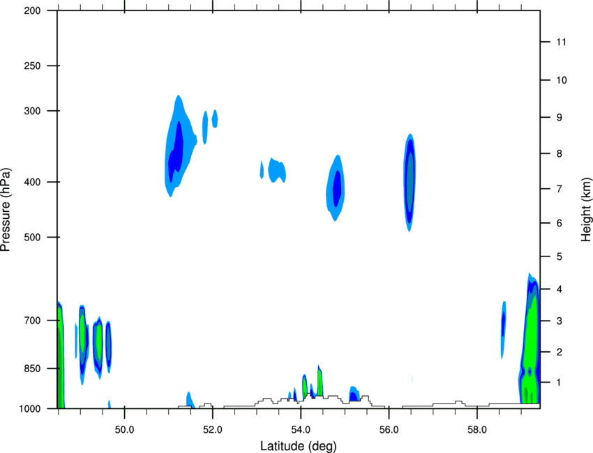Pick the 4 km height label
593x453 pixels.
coord(560,289)
